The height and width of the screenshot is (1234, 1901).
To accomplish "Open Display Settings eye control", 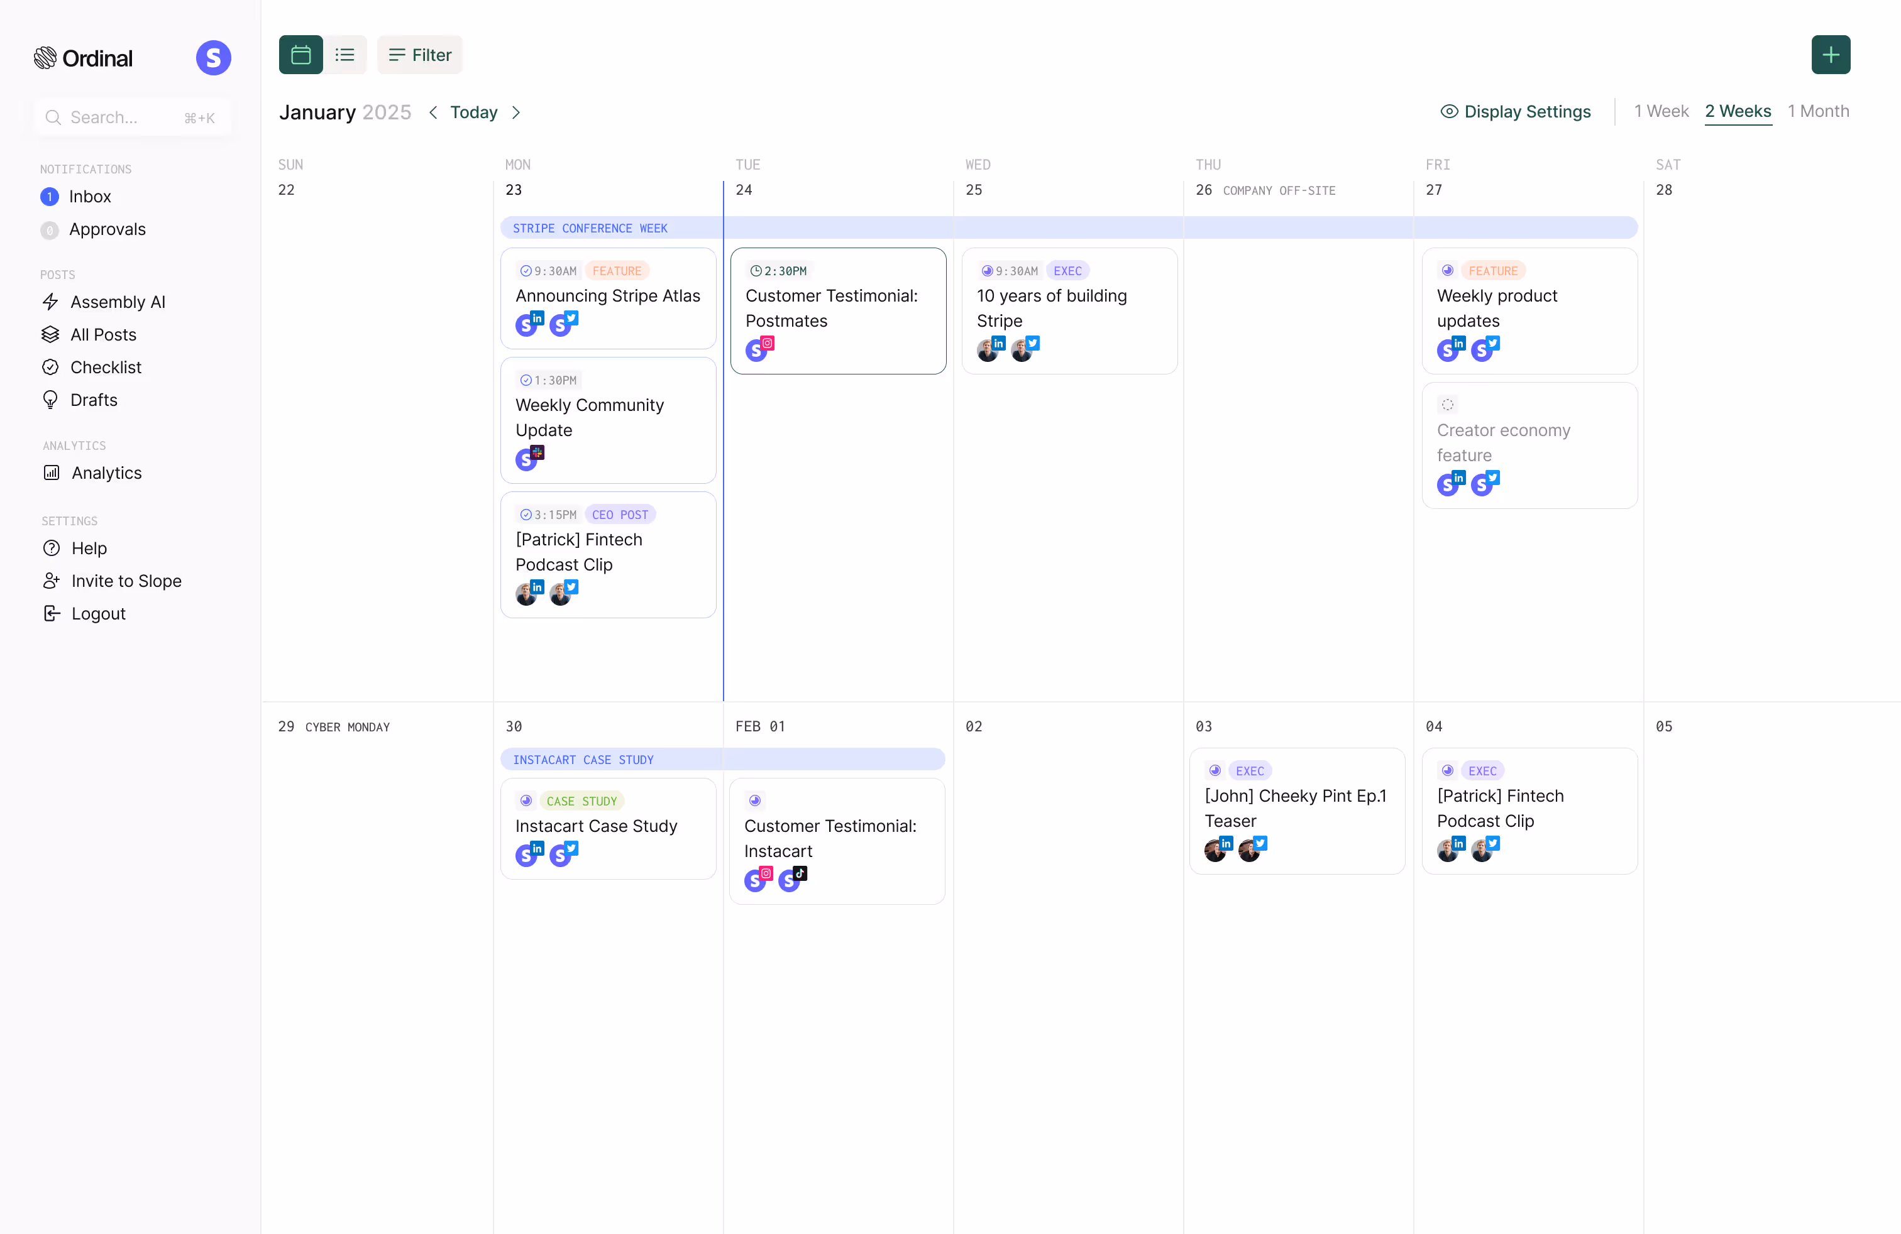I will point(1515,112).
